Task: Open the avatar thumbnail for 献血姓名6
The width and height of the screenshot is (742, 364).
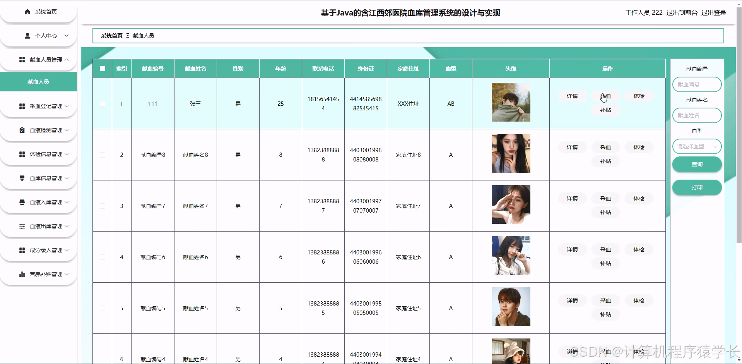Action: click(511, 256)
